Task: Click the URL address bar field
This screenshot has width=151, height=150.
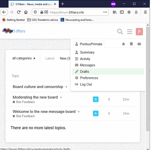Action: click(x=70, y=12)
